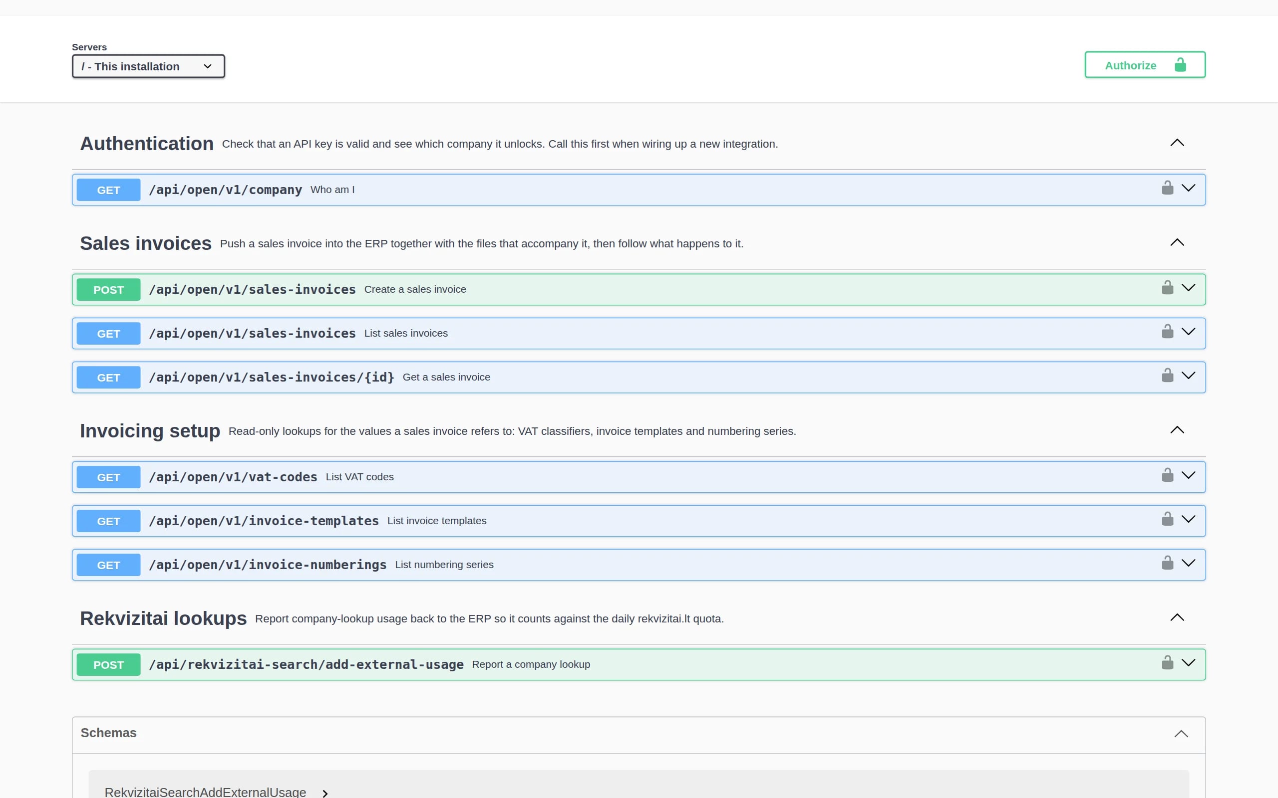
Task: Click the lock icon on /api/open/v1/company row
Action: (x=1167, y=188)
